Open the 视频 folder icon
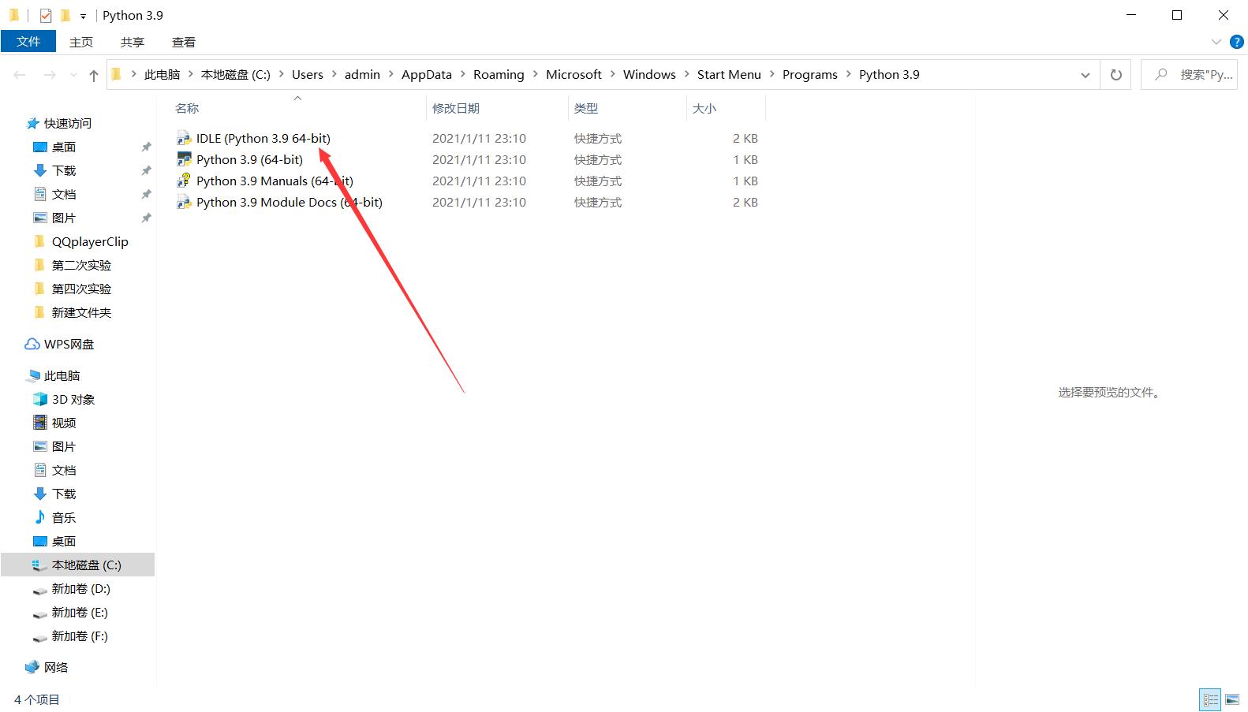 point(40,423)
